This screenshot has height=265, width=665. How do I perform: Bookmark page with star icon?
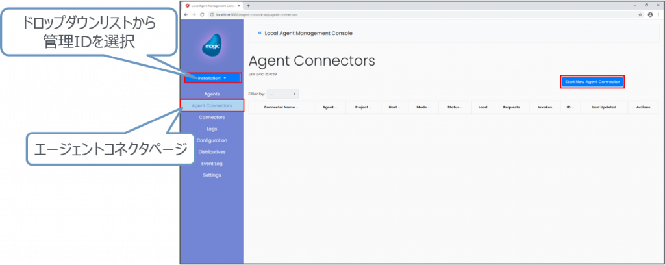pos(640,14)
